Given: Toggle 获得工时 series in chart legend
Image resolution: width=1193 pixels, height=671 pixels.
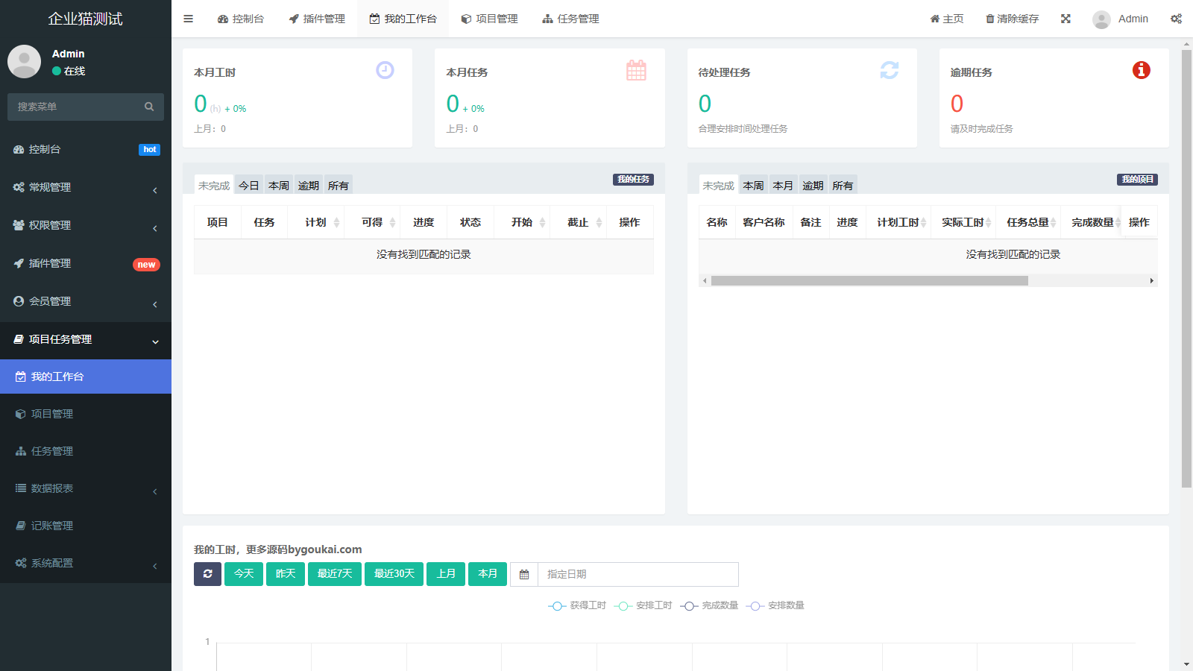Looking at the screenshot, I should click(x=578, y=605).
